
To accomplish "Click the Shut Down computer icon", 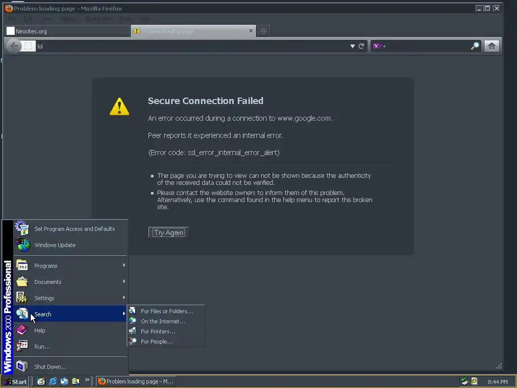I will (22, 366).
